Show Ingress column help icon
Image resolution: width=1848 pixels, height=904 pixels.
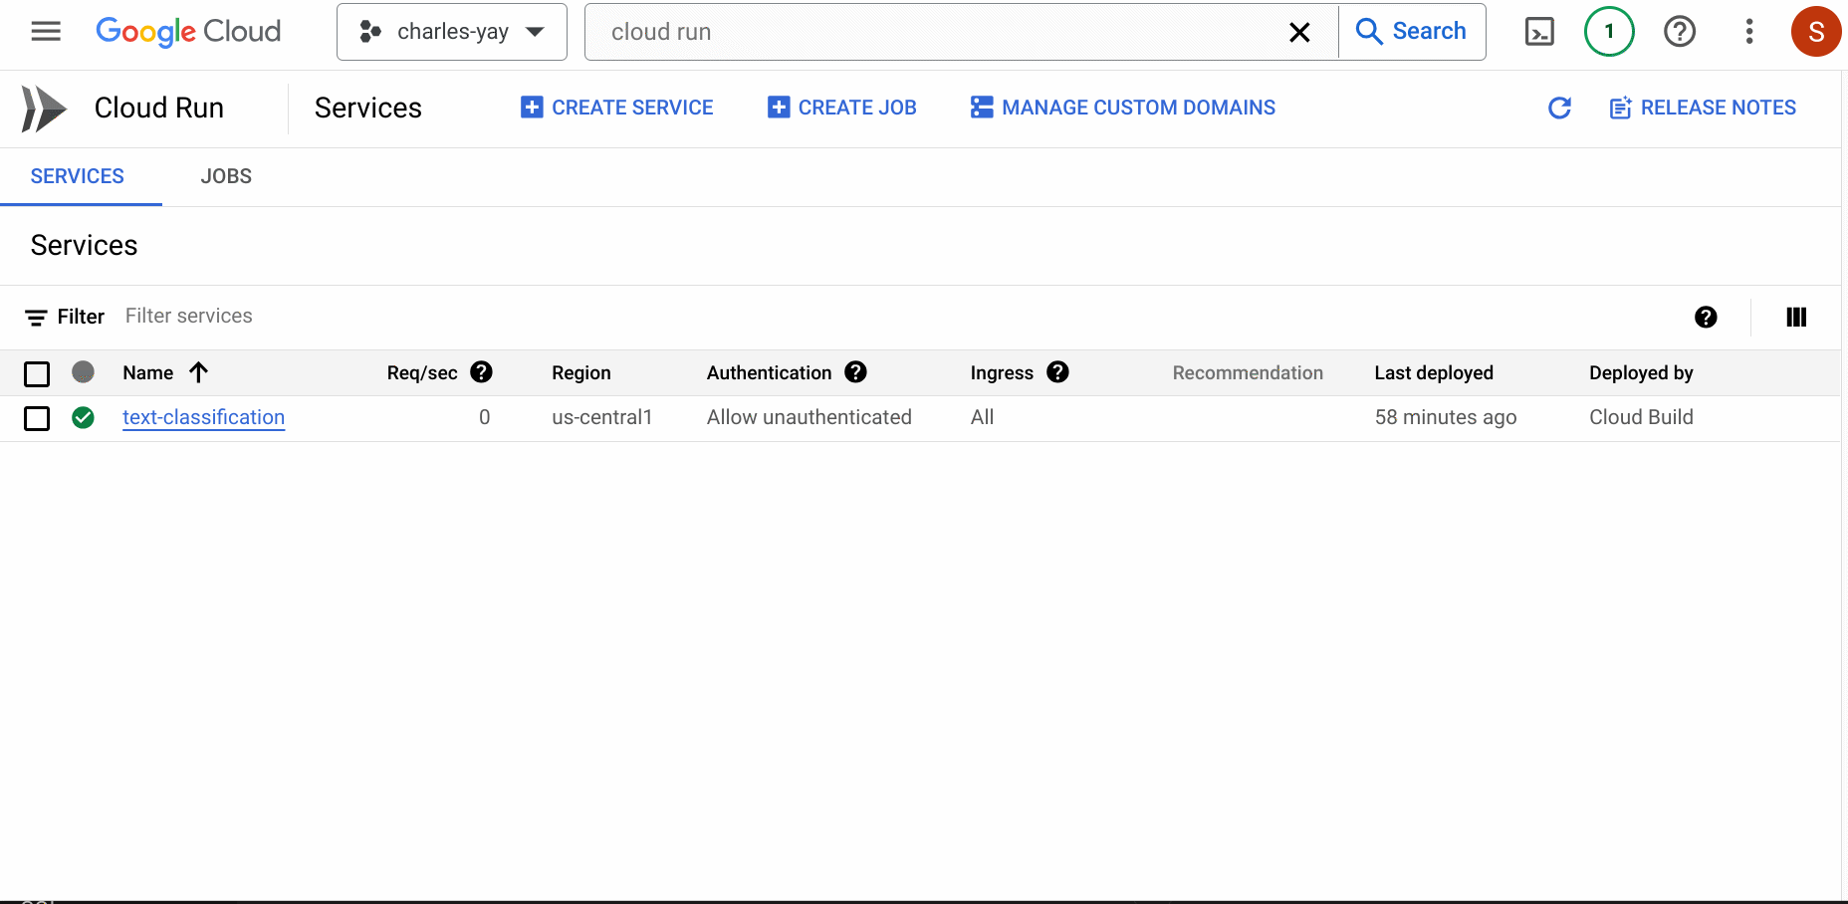(1058, 372)
